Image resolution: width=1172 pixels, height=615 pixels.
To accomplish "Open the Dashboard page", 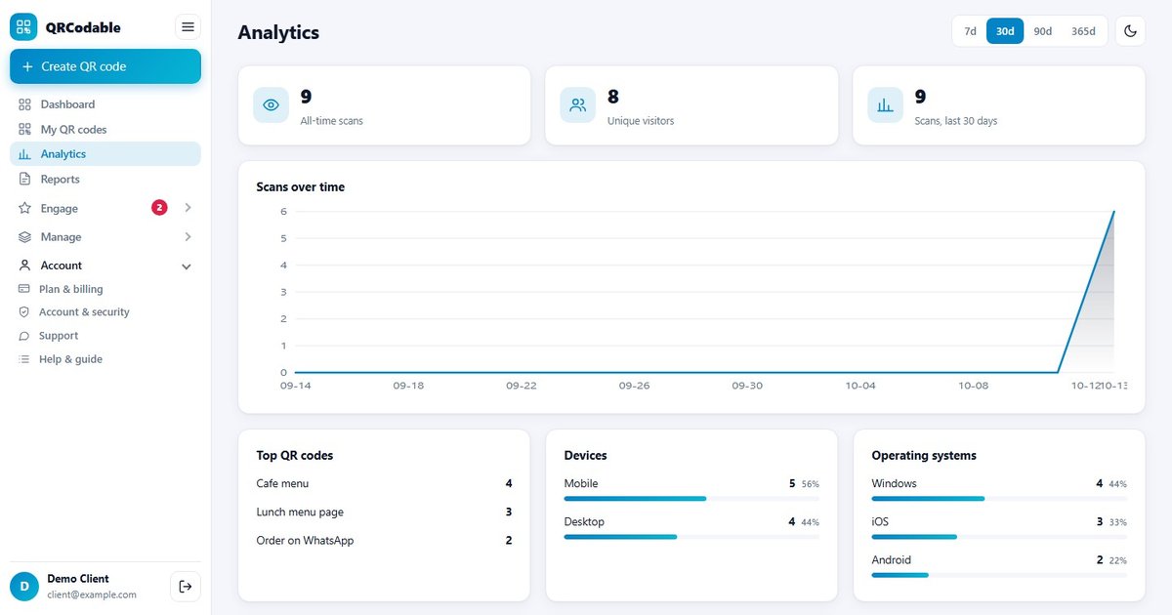I will point(105,104).
